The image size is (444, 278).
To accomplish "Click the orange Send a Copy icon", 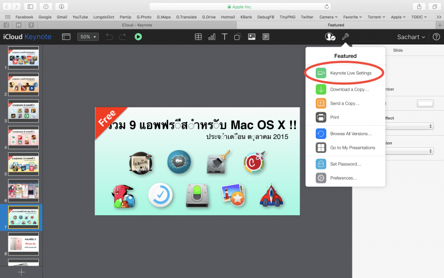I will [x=321, y=103].
